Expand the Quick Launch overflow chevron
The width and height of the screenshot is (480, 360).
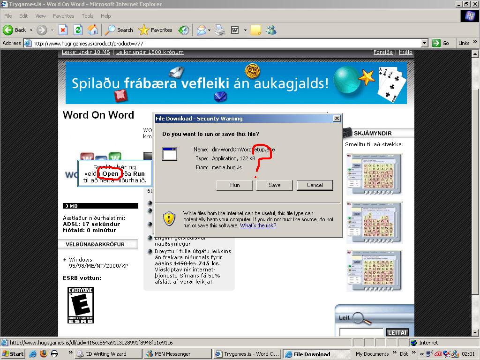coord(70,352)
